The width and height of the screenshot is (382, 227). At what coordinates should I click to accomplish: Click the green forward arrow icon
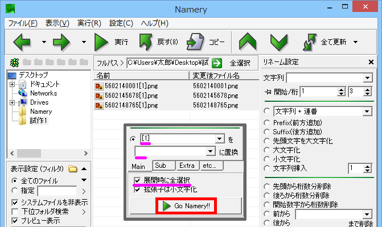pyautogui.click(x=61, y=42)
